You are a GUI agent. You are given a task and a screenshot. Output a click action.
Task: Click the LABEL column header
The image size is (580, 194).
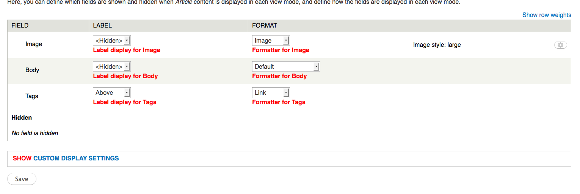[102, 26]
